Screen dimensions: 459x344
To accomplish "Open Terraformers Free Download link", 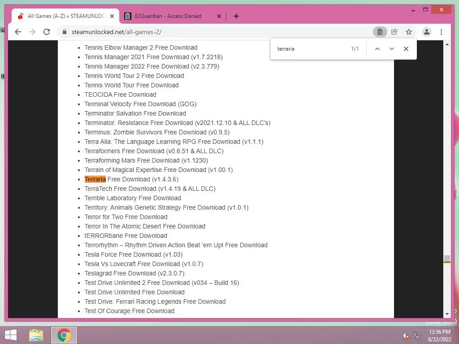I will coord(154,151).
